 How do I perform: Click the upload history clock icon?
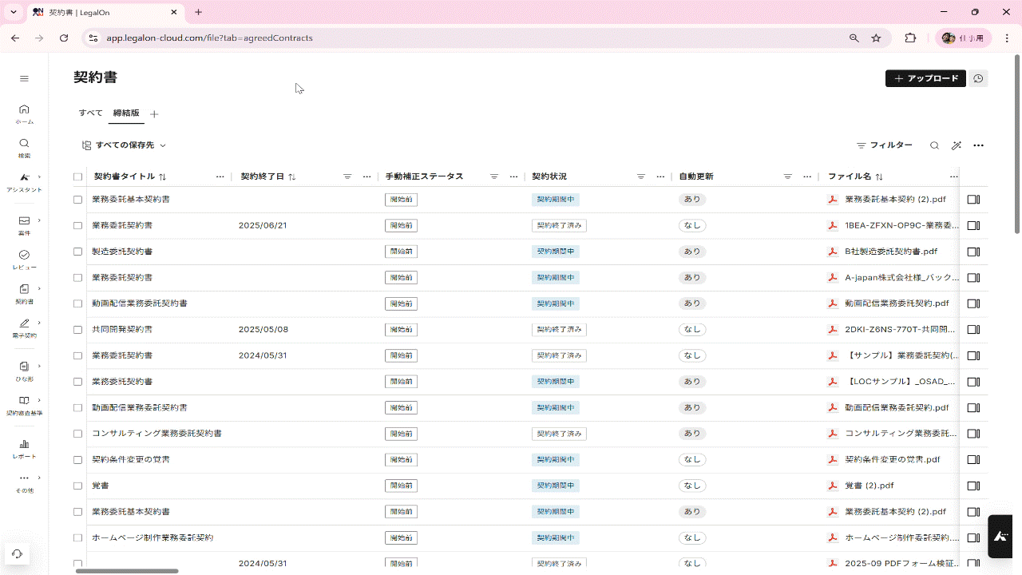click(978, 78)
